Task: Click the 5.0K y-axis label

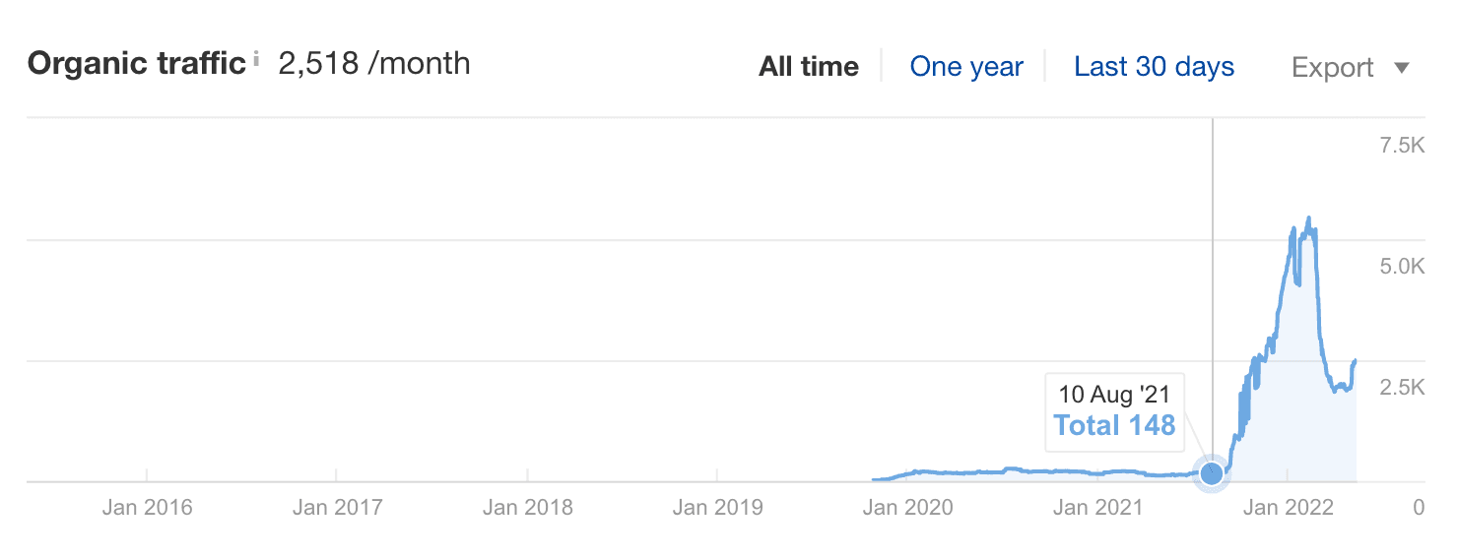Action: [x=1400, y=267]
